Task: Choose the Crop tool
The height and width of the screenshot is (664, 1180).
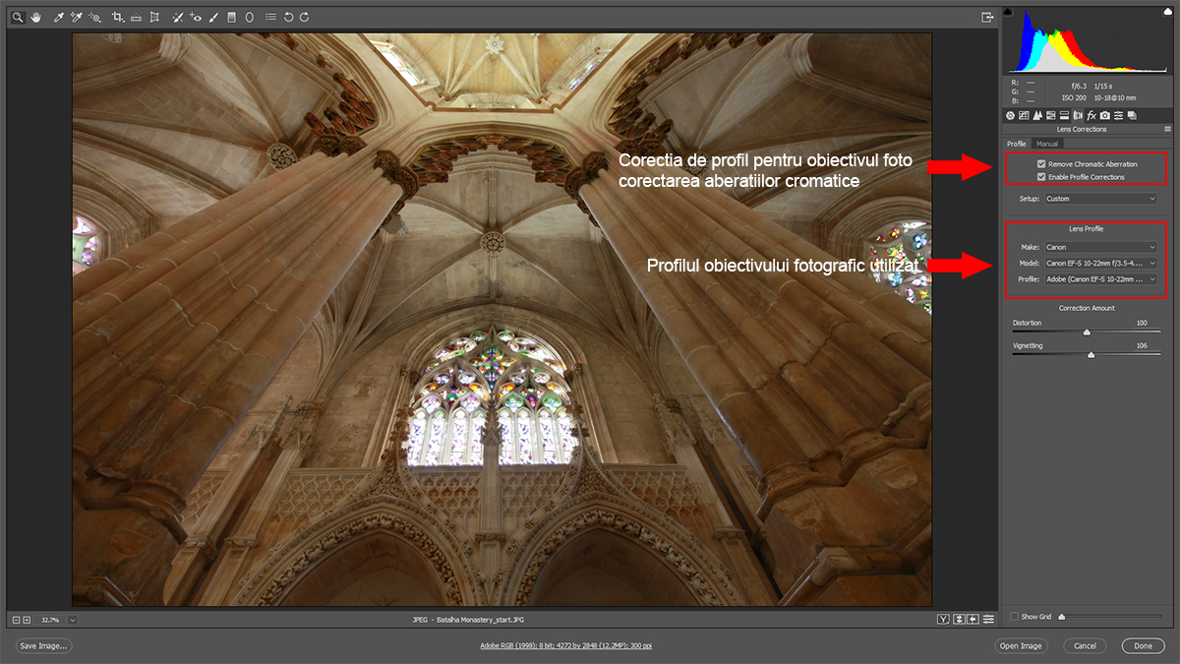Action: 117,17
